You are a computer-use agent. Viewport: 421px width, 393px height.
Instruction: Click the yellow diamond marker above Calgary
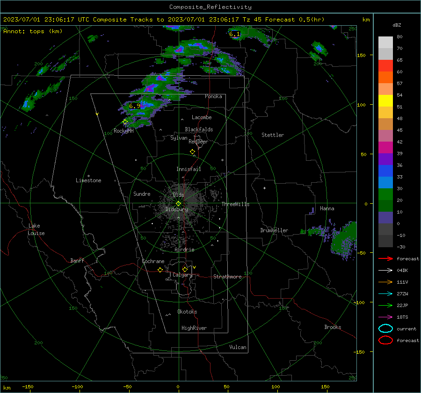click(x=185, y=269)
